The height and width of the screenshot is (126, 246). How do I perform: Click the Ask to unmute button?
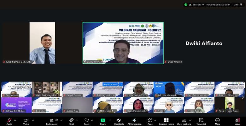coord(110,84)
